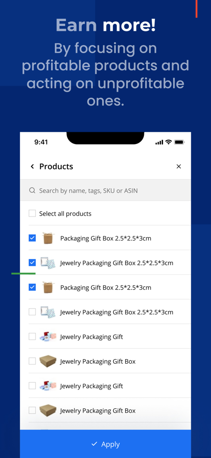Click the ring box thumbnail of first Jewelry Packaging Gift
The image size is (211, 458).
tap(48, 336)
